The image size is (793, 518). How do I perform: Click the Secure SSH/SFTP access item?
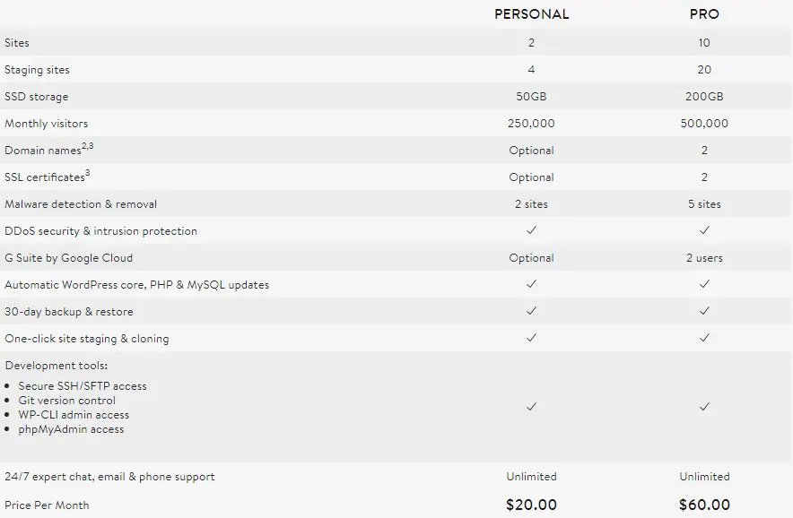pyautogui.click(x=83, y=386)
